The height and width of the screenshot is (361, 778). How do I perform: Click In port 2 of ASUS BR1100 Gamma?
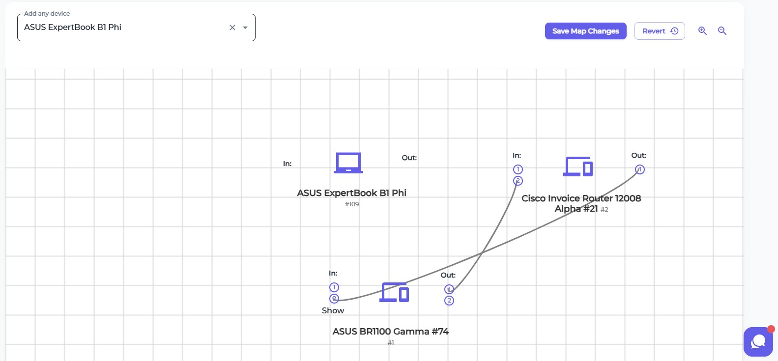tap(334, 299)
